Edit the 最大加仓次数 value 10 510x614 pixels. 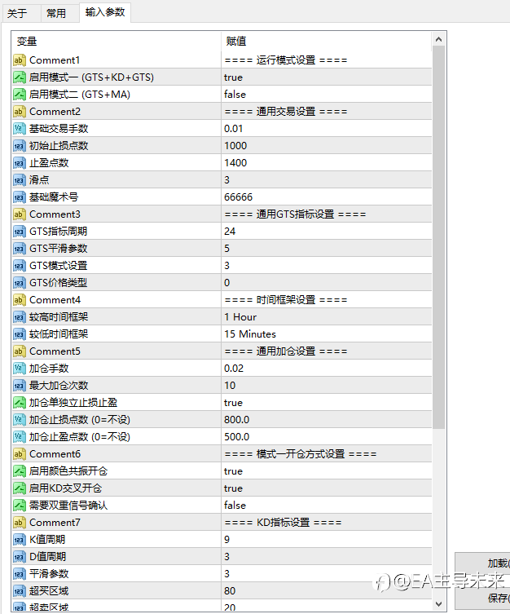point(327,386)
